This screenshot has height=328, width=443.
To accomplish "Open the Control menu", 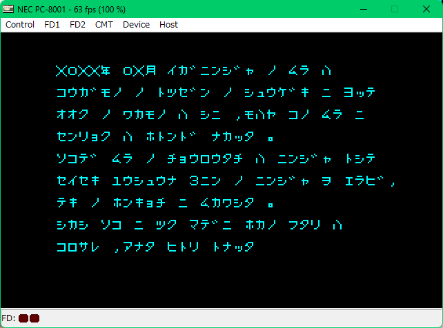I will click(20, 25).
